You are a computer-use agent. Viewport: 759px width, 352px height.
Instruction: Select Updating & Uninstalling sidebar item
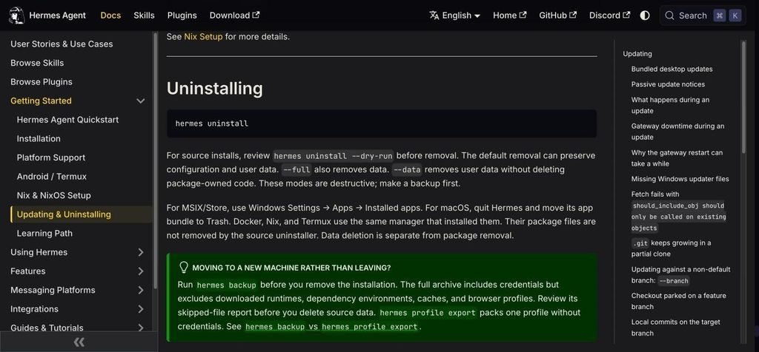[x=82, y=214]
